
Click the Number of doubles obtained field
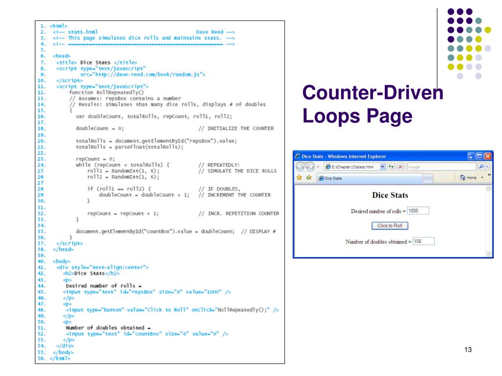tap(424, 241)
